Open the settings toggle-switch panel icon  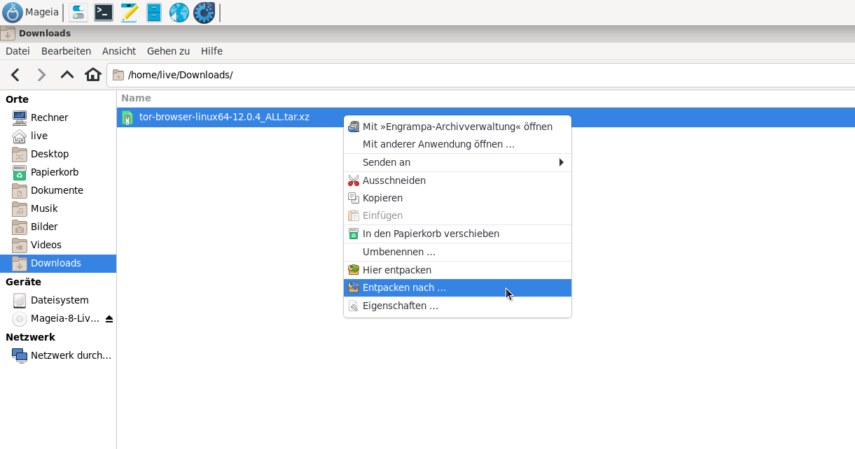(78, 13)
